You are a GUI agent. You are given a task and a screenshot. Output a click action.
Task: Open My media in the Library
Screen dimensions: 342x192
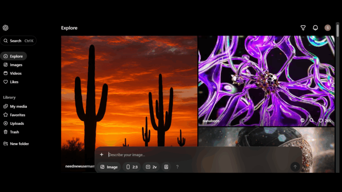15,107
